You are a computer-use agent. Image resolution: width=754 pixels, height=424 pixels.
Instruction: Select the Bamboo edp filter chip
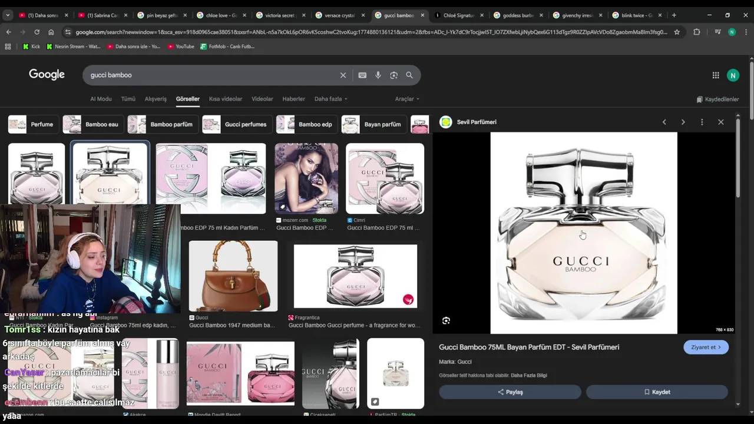coord(306,124)
